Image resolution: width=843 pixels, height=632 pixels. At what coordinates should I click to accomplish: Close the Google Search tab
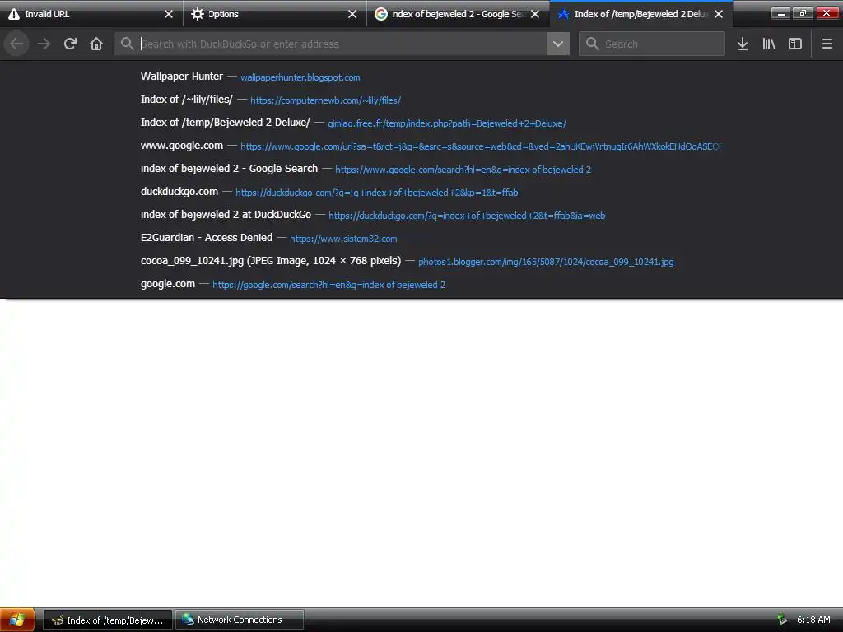[535, 14]
